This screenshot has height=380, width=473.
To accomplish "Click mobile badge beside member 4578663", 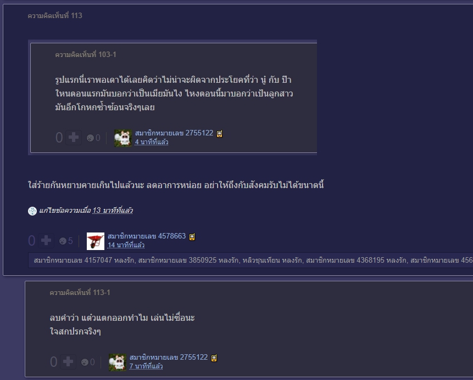I will click(x=192, y=237).
